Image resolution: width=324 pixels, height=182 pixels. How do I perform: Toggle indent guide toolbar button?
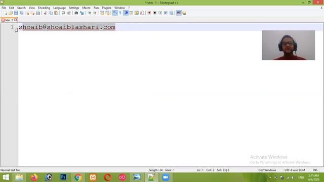(x=126, y=13)
